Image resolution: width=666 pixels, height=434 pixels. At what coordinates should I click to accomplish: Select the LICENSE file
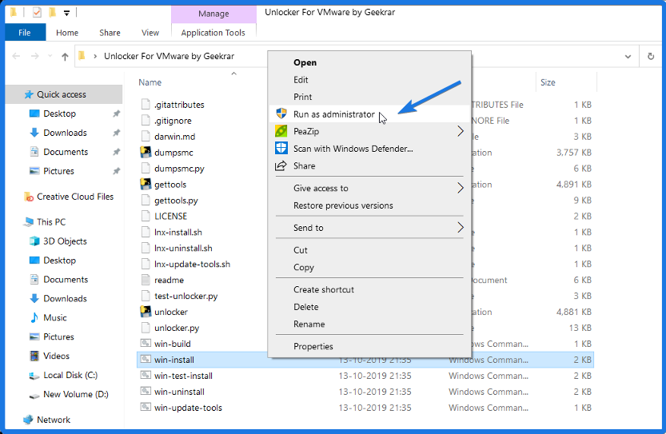(x=170, y=216)
